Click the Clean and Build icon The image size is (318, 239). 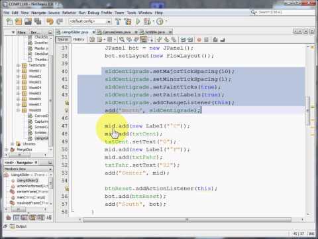click(128, 21)
